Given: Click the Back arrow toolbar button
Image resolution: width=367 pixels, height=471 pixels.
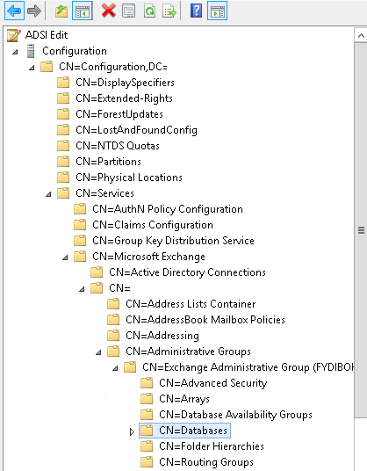Looking at the screenshot, I should [x=14, y=11].
